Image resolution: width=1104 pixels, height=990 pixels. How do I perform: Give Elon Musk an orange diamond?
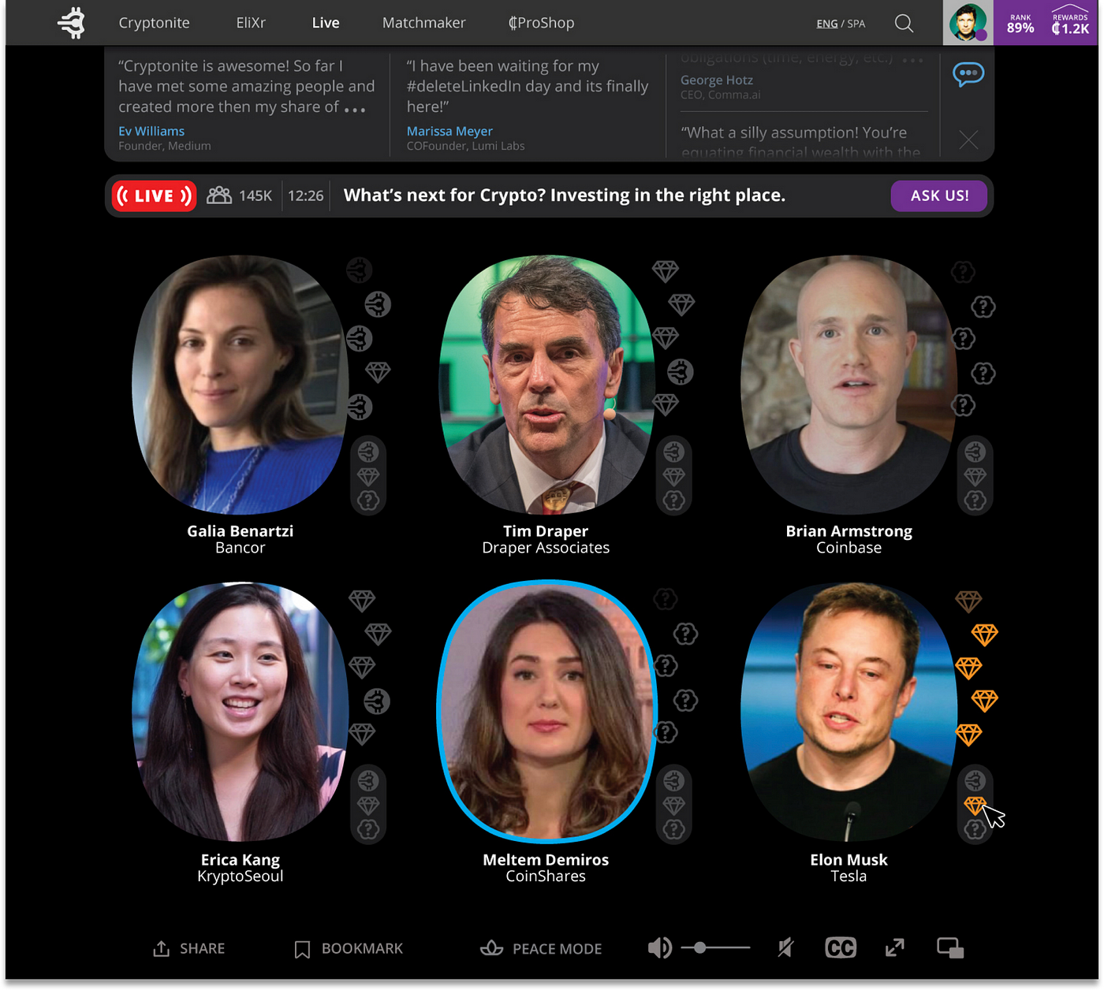975,806
